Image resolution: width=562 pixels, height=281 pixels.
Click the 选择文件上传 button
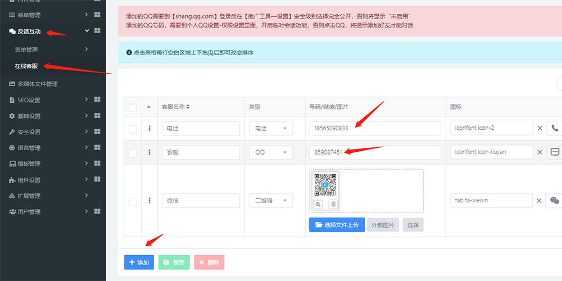pos(337,225)
